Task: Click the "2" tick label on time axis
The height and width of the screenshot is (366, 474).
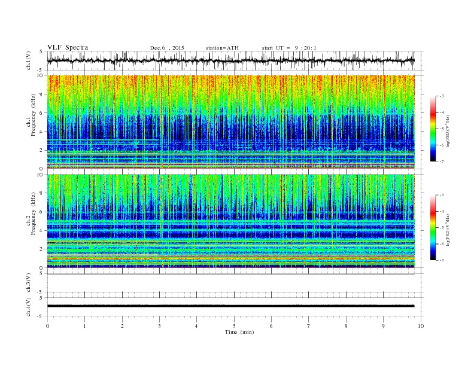Action: click(122, 326)
